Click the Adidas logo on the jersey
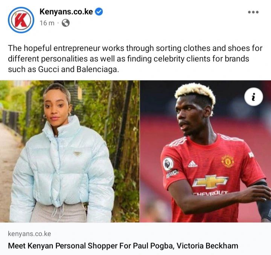The image size is (271, 255). [193, 164]
